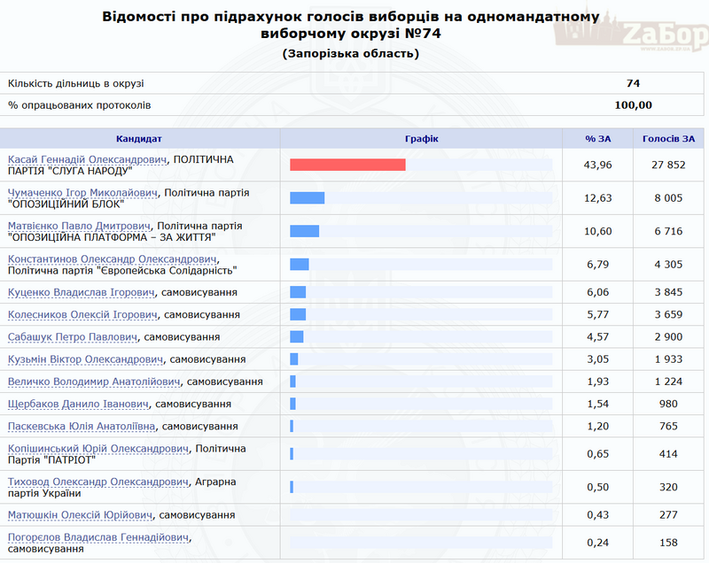The height and width of the screenshot is (563, 709).
Task: Open candidate link Касай Геннадій Олександрович
Action: point(87,159)
